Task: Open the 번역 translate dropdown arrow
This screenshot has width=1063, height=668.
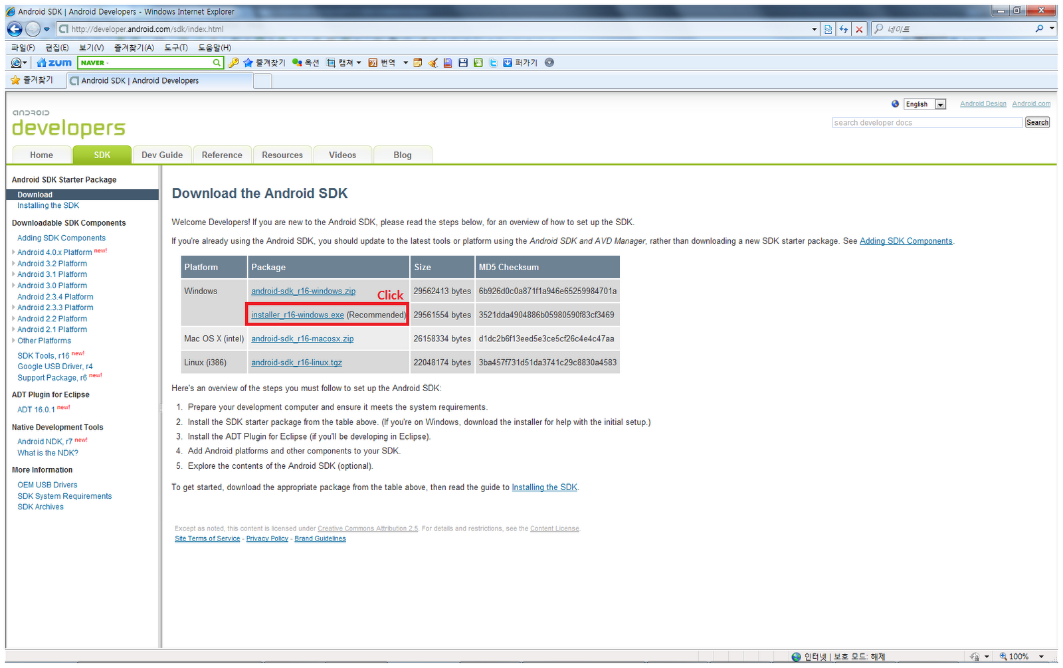Action: pos(405,62)
